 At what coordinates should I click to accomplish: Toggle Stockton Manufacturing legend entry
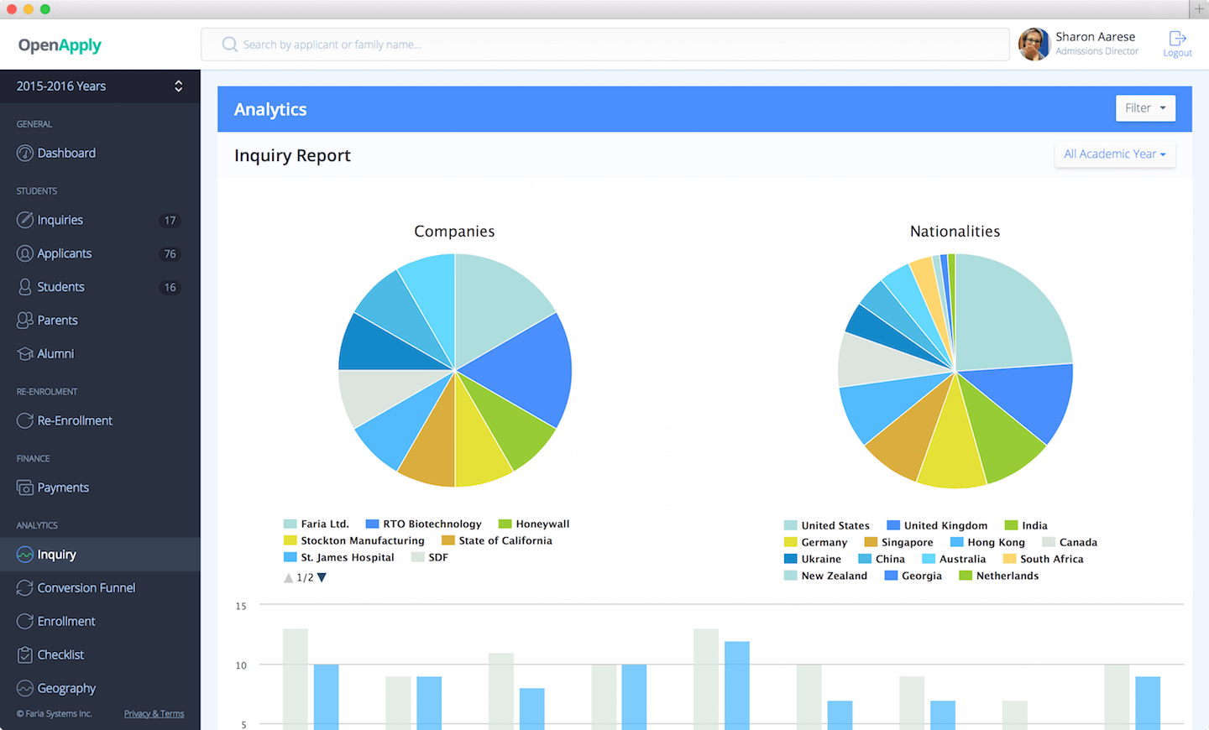[x=354, y=540]
